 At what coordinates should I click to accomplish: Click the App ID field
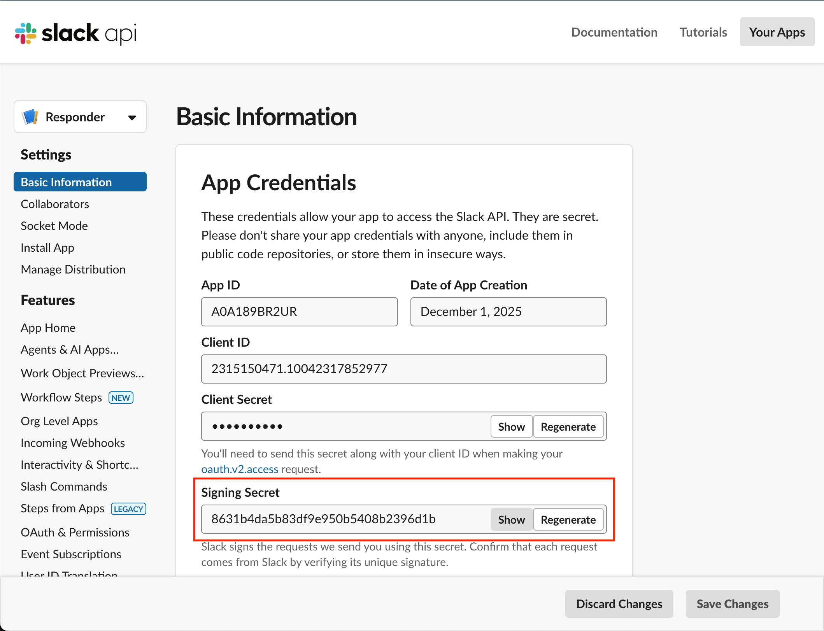[x=299, y=312]
